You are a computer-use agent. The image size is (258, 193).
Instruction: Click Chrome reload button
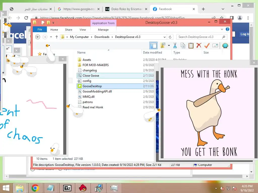coord(26,18)
